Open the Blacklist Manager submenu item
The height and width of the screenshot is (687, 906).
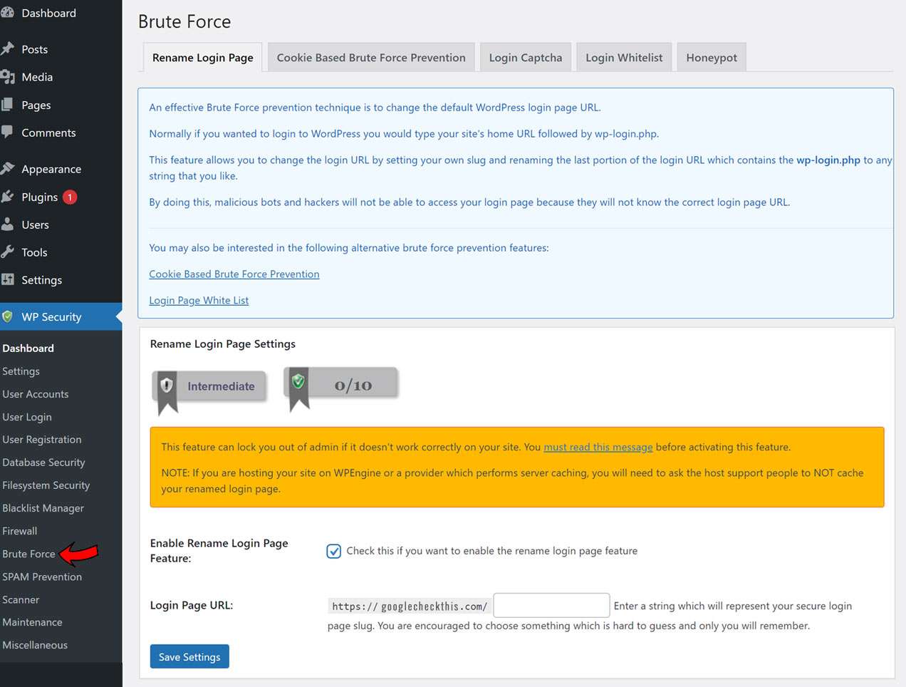43,508
